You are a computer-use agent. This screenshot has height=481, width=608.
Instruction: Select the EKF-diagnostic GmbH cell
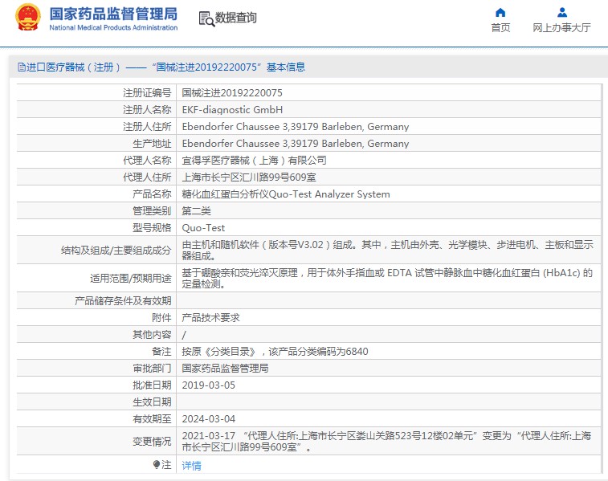[x=232, y=110]
